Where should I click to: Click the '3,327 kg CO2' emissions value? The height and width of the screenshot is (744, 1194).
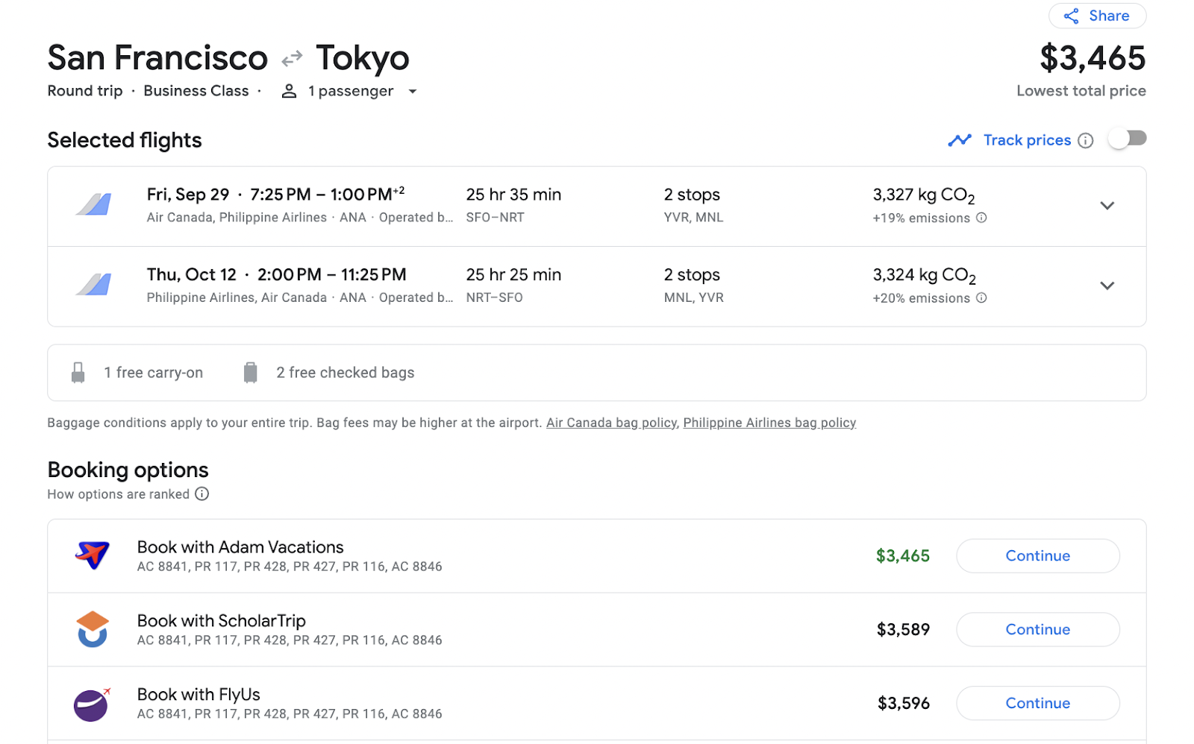(924, 196)
